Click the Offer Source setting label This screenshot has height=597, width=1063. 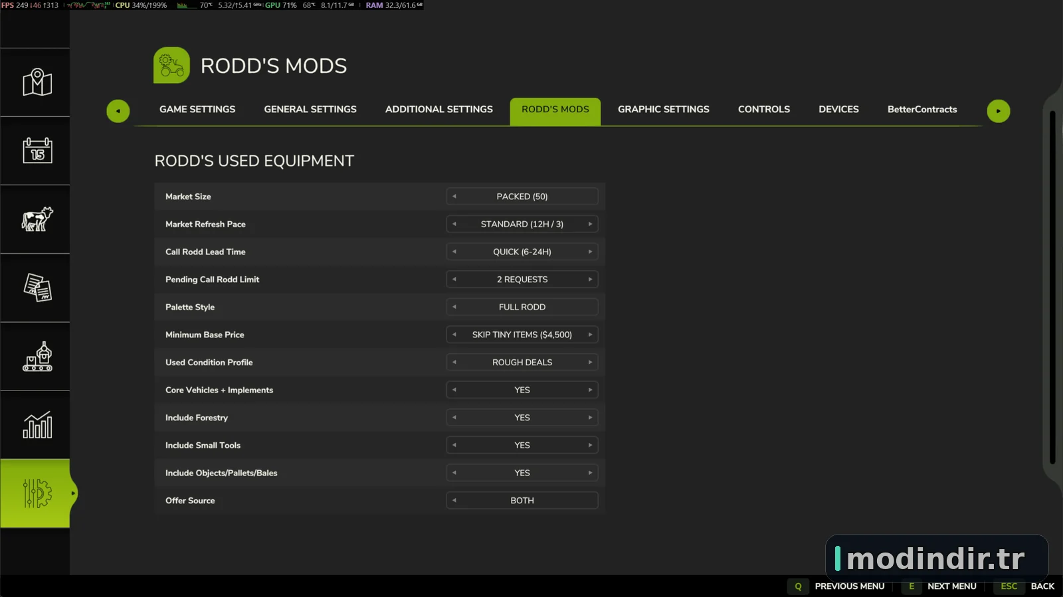tap(190, 501)
